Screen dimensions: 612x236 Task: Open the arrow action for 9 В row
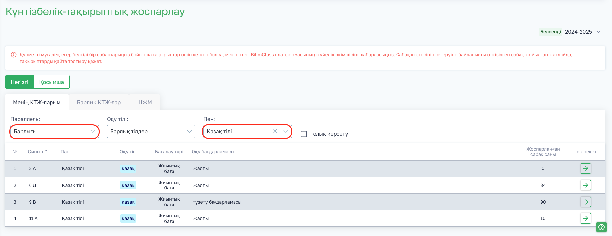point(585,202)
